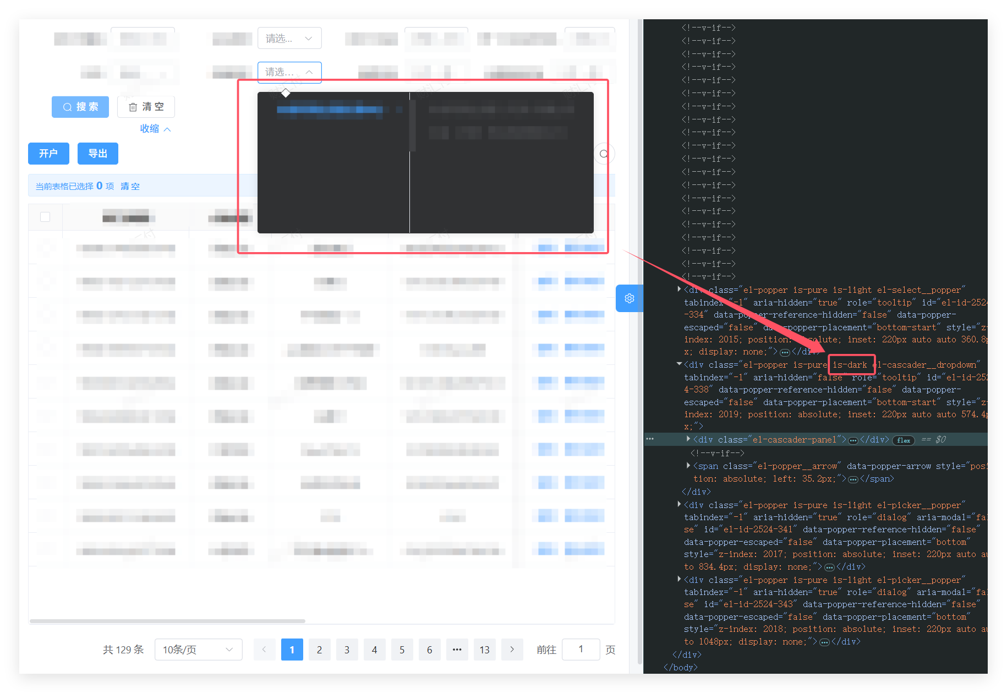Click the round refresh icon beside the table

[604, 154]
